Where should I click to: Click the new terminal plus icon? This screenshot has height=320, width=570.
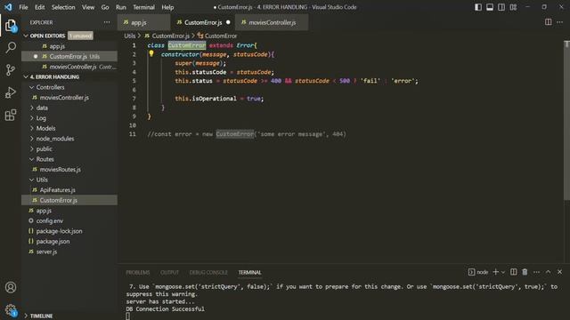click(495, 272)
